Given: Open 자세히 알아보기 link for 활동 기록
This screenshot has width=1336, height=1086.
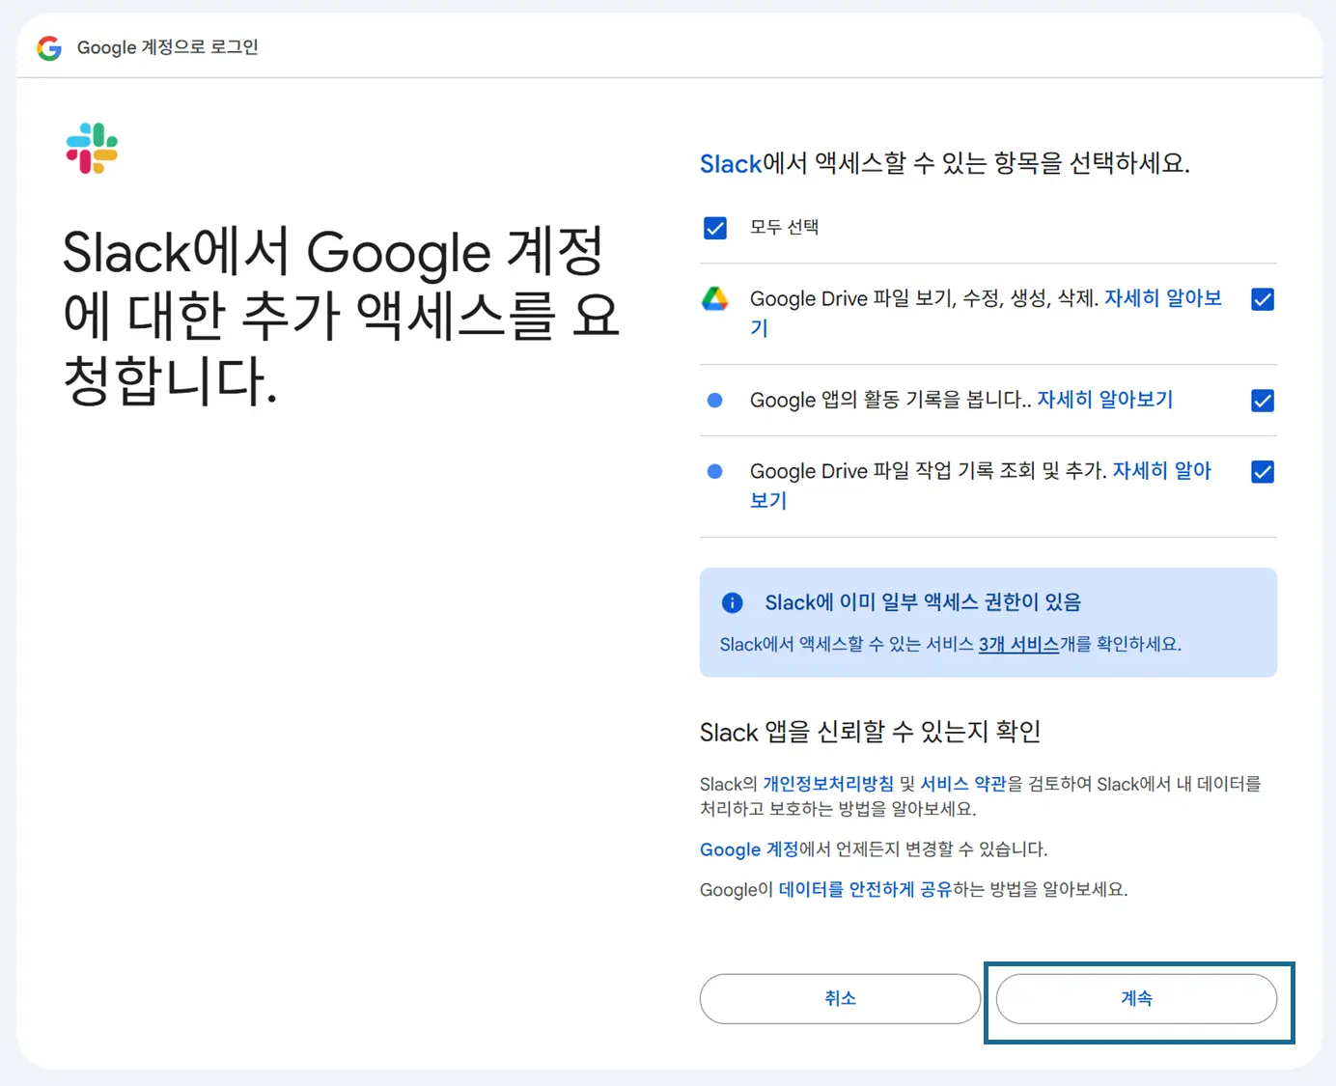Looking at the screenshot, I should (1104, 400).
